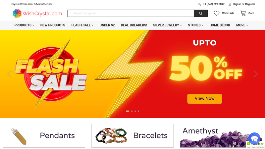Click the View Now button
265x149 pixels.
(x=204, y=99)
